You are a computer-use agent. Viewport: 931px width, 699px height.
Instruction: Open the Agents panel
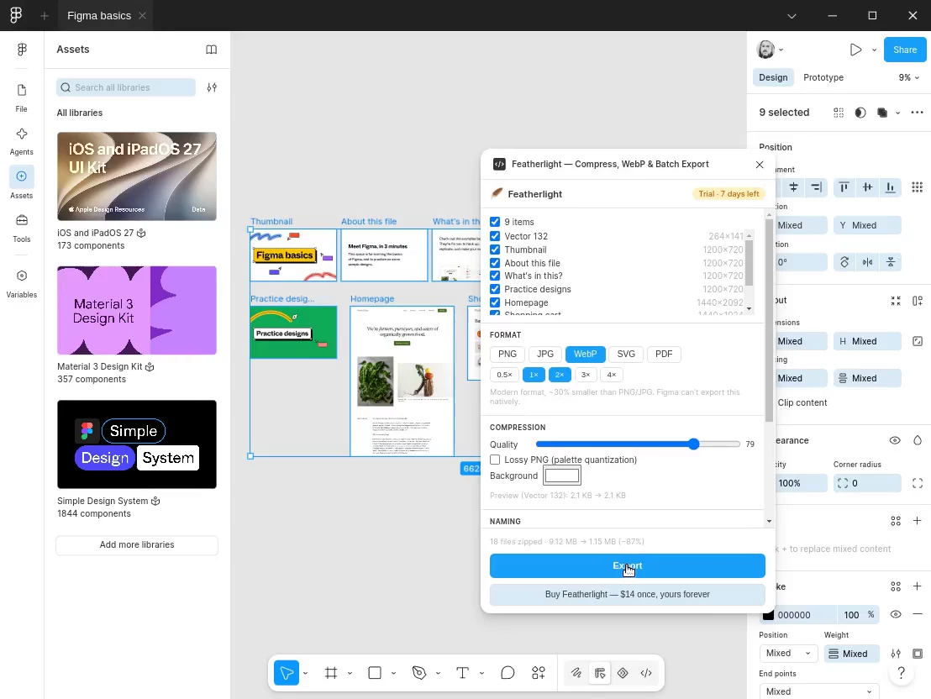pos(21,141)
